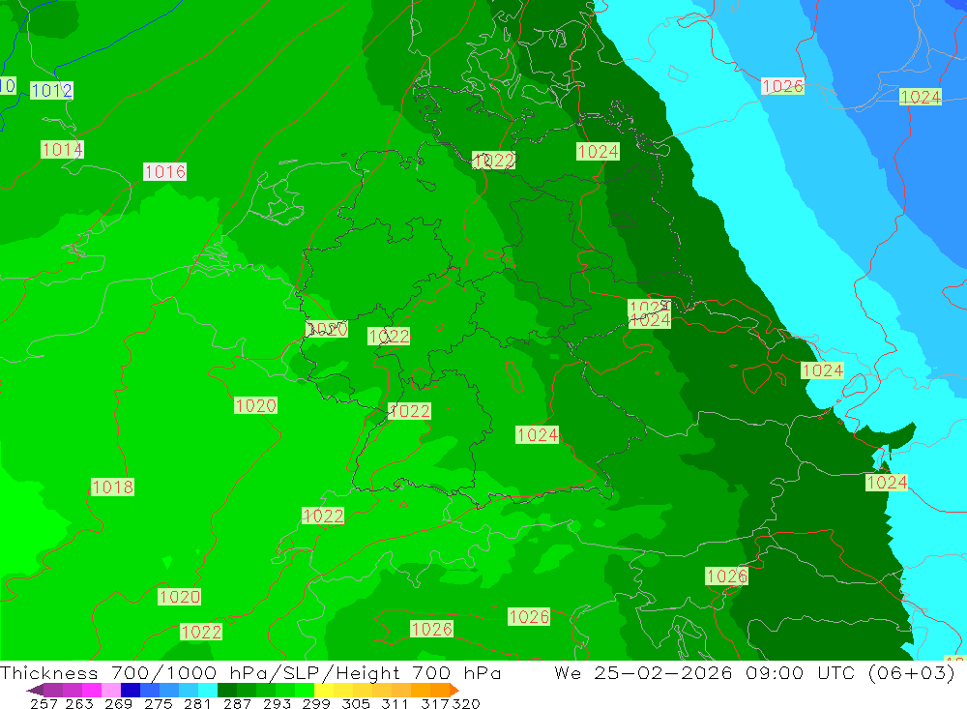Image resolution: width=967 pixels, height=709 pixels.
Task: Click the bright magenta legend swatch
Action: pyautogui.click(x=91, y=690)
